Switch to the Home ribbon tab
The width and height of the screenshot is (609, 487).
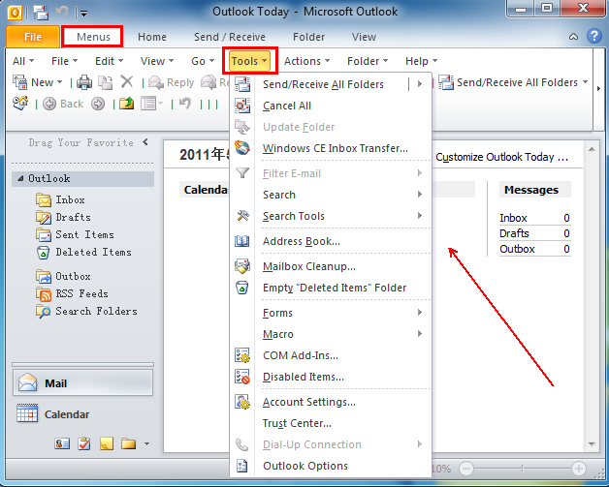coord(152,37)
